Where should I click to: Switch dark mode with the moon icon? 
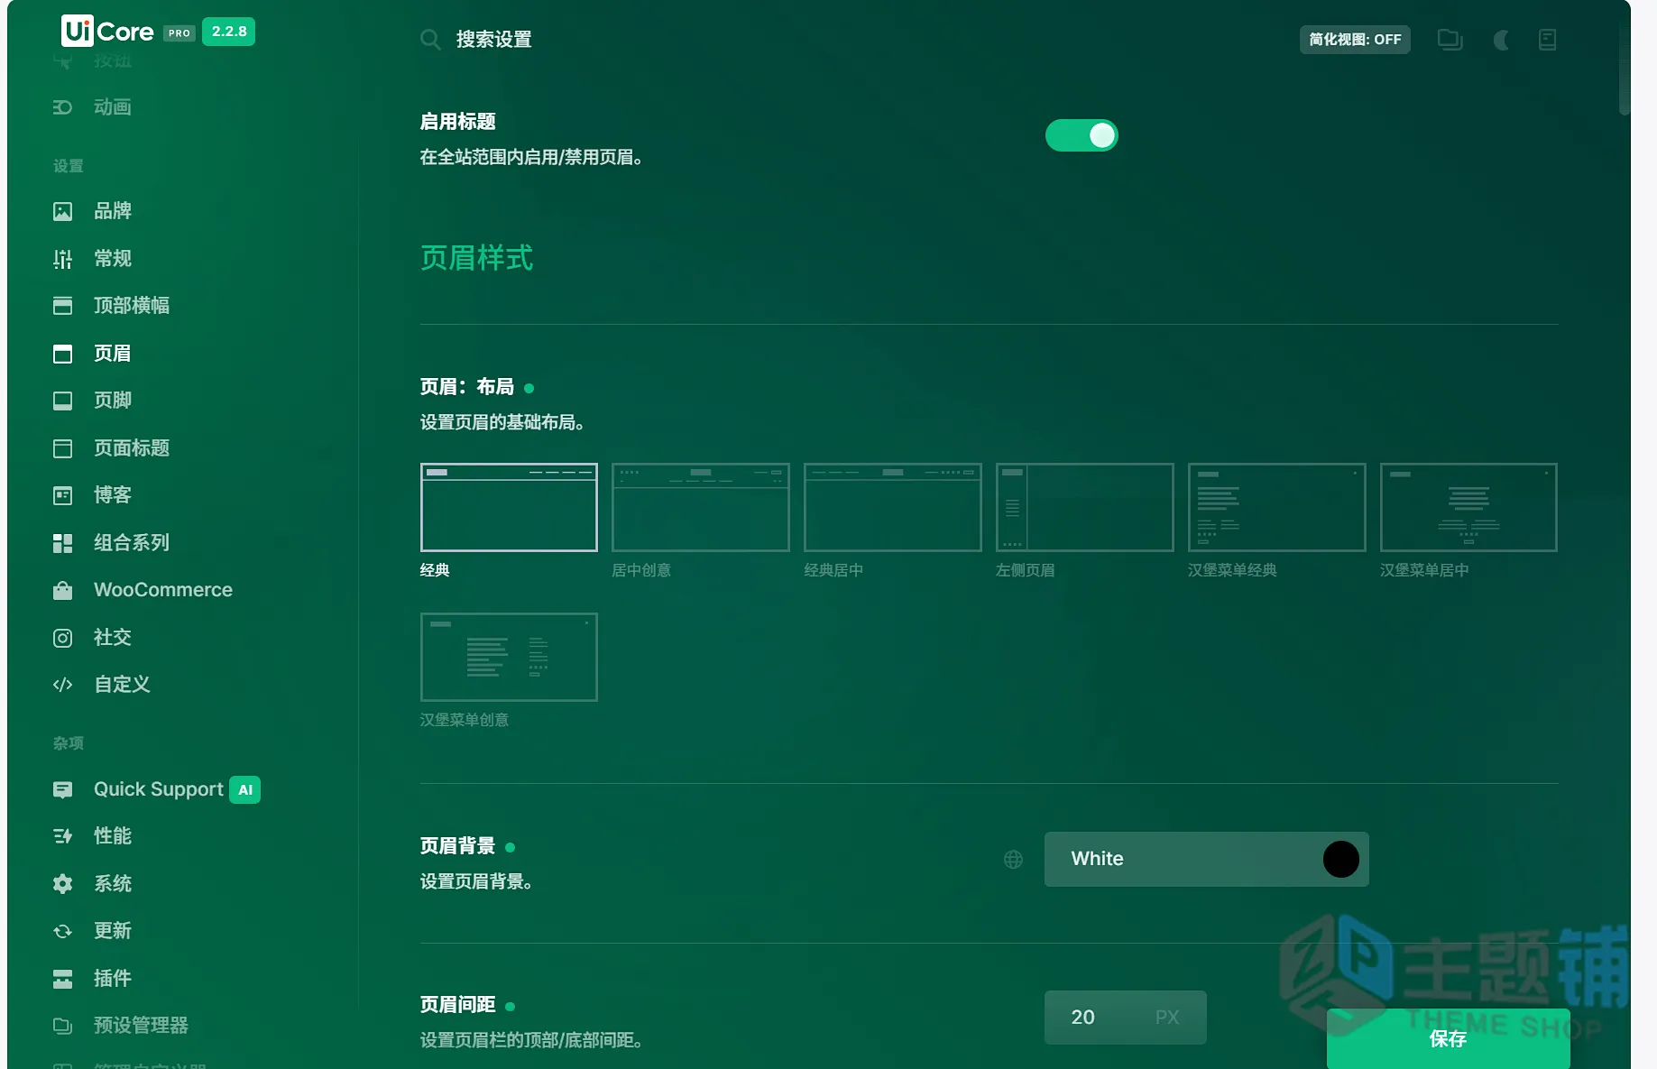(x=1501, y=40)
